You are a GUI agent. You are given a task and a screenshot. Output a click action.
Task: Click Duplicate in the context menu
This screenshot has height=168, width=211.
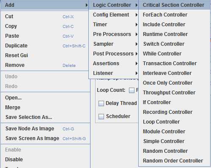point(45,46)
